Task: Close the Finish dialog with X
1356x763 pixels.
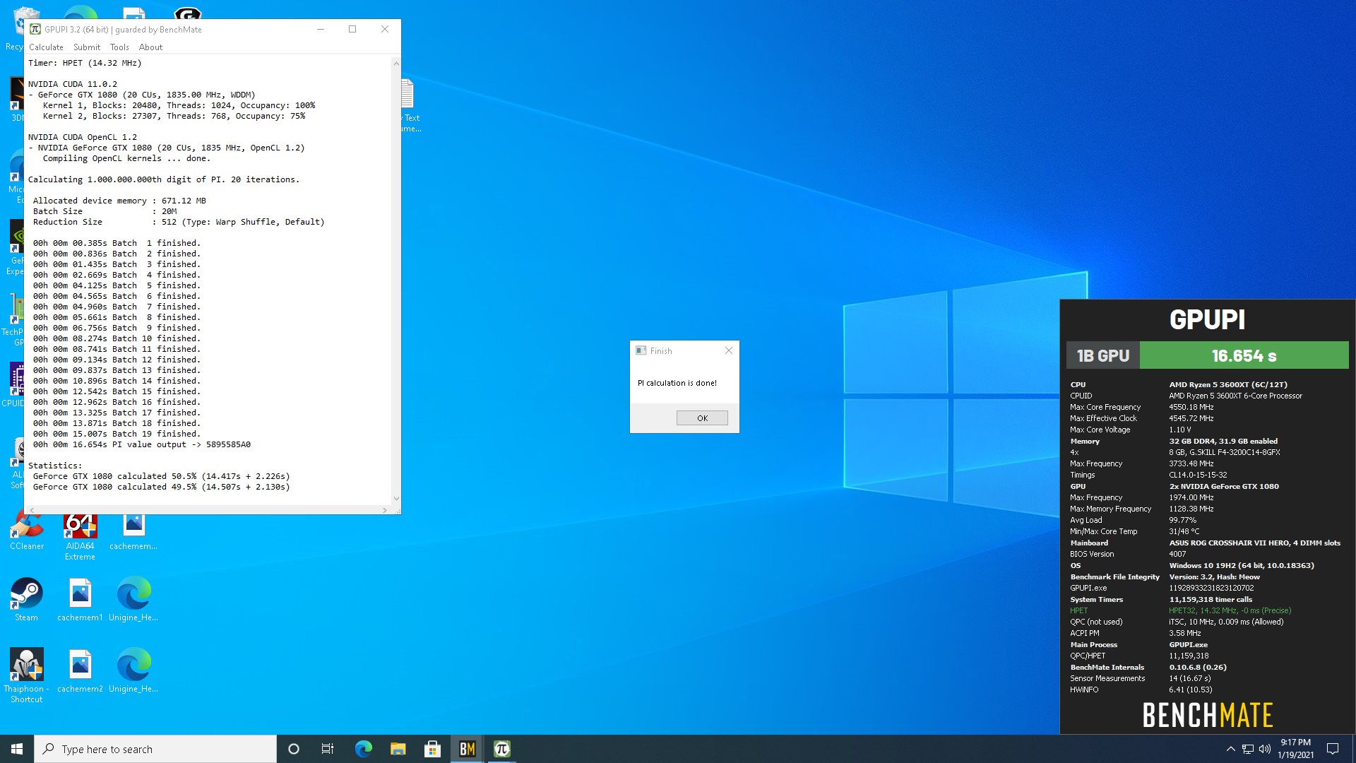Action: click(x=729, y=350)
